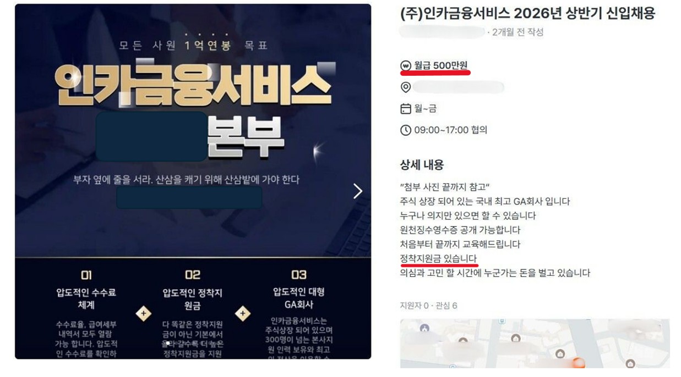Select the orange marker on the map
The width and height of the screenshot is (681, 377).
578,362
